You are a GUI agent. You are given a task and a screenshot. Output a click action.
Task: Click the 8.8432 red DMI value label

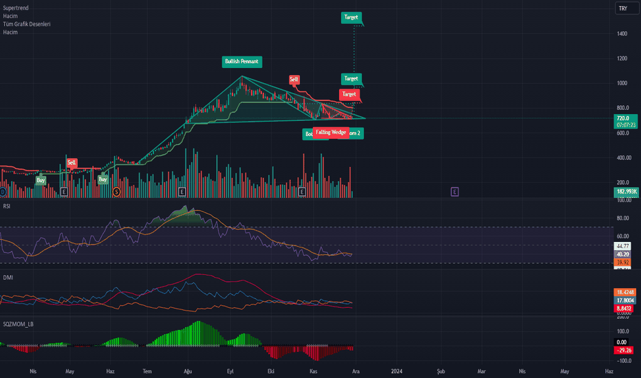(624, 309)
